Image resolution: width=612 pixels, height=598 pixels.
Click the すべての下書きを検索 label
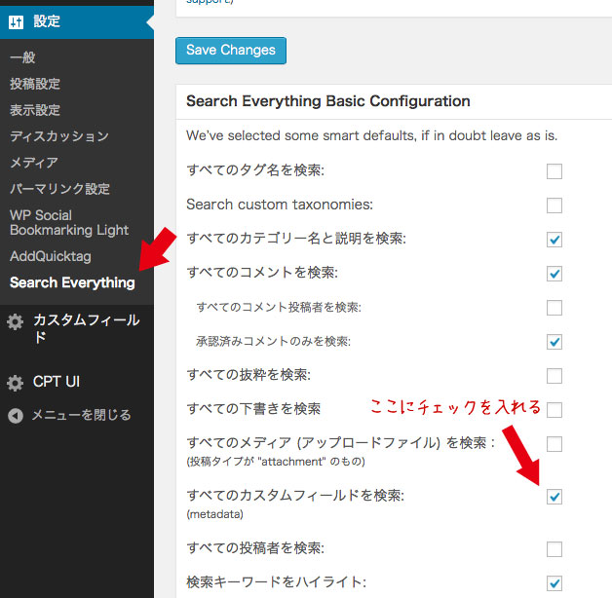tap(253, 408)
